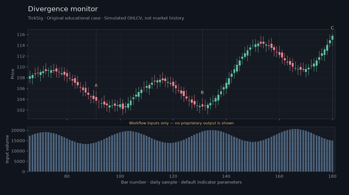Select the bar number 100 tick label

[120, 176]
